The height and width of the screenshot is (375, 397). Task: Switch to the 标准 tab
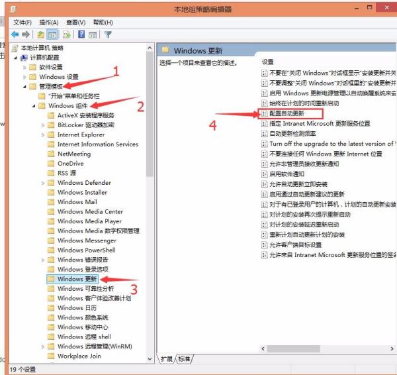pyautogui.click(x=184, y=359)
